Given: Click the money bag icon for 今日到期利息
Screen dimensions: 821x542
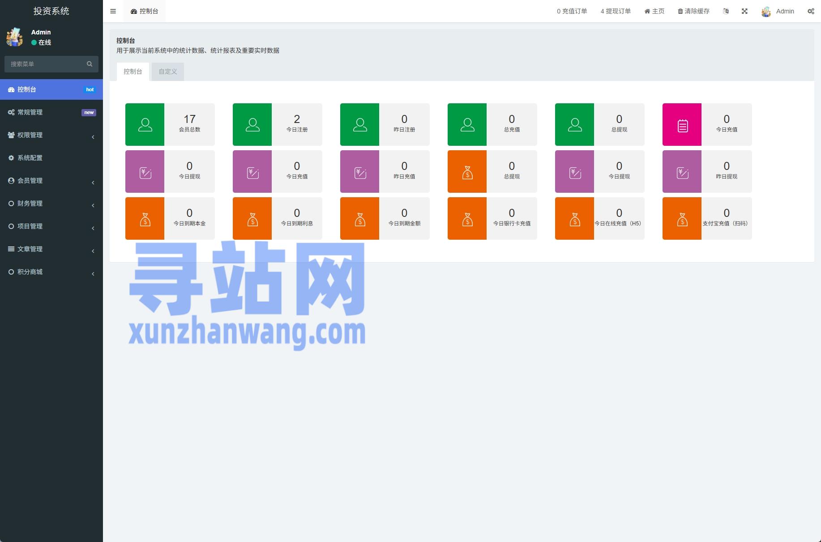Looking at the screenshot, I should point(252,218).
